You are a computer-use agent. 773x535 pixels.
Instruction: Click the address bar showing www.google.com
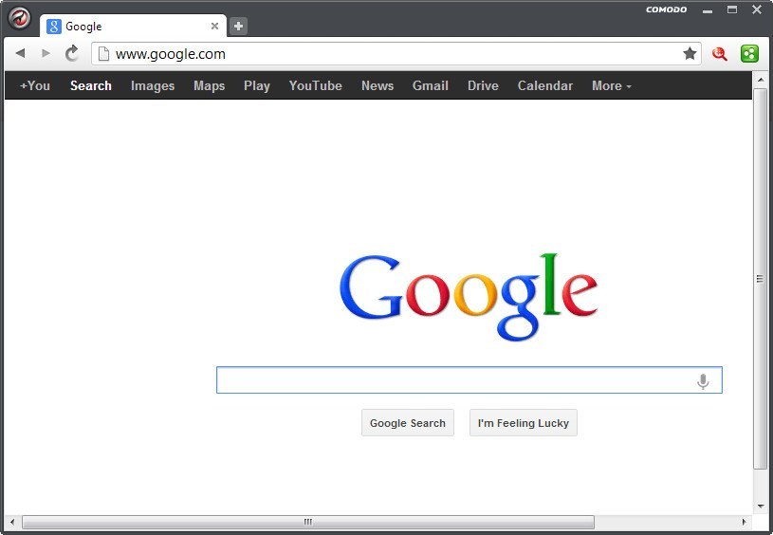point(396,54)
